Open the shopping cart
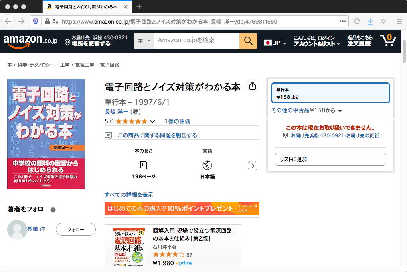The image size is (407, 272). [388, 40]
